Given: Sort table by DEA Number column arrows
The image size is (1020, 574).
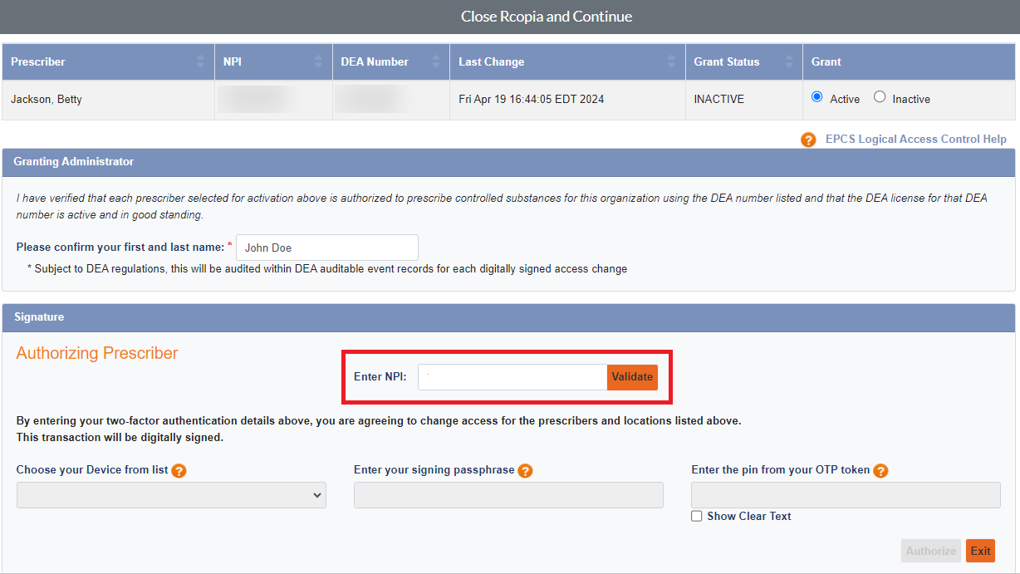Looking at the screenshot, I should tap(436, 62).
